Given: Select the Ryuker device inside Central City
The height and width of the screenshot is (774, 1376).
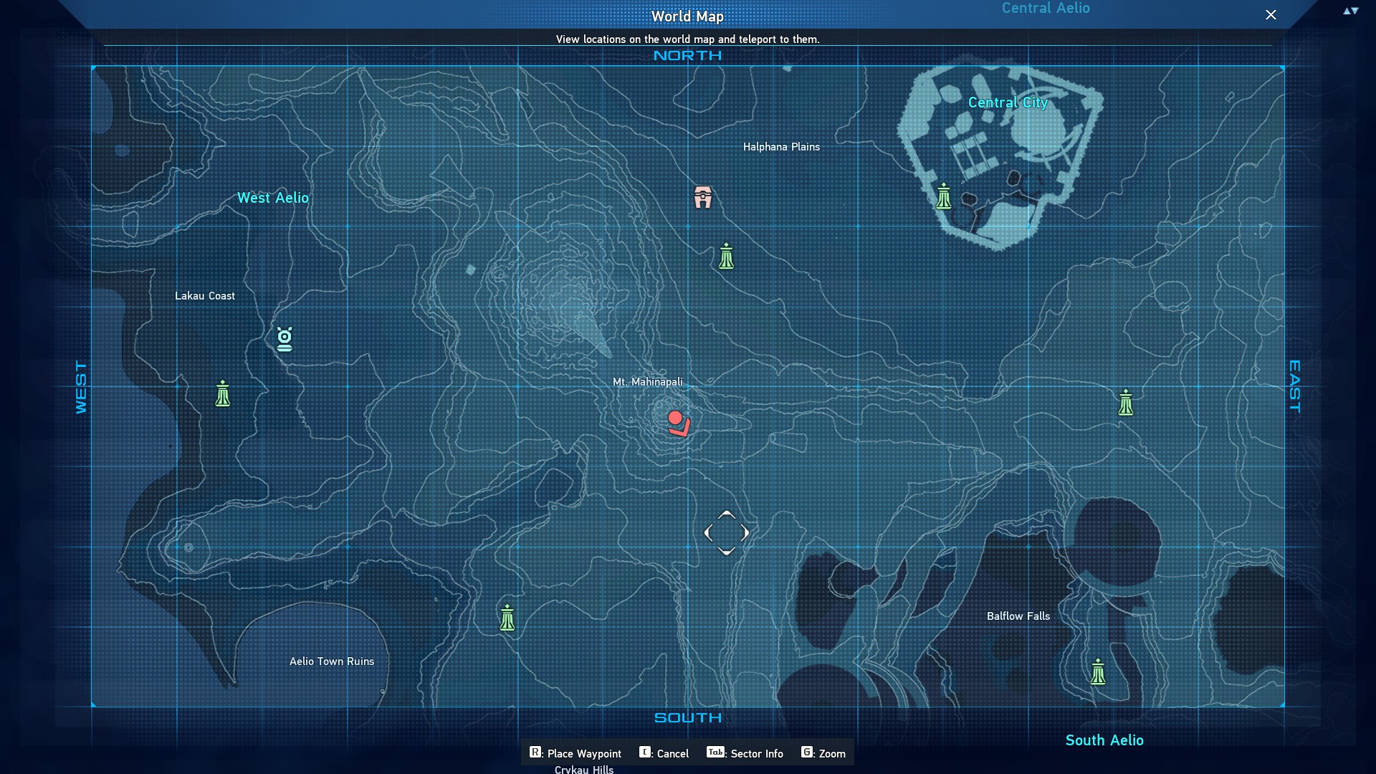Looking at the screenshot, I should 944,196.
